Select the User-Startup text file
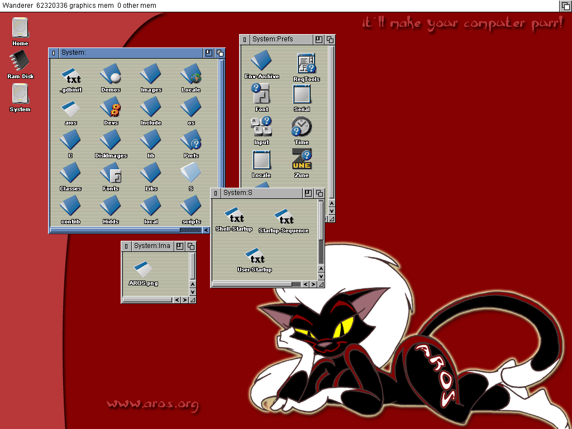 tap(255, 257)
